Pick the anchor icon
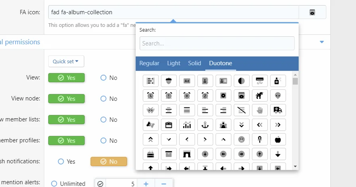The height and width of the screenshot is (187, 356). pos(205,125)
